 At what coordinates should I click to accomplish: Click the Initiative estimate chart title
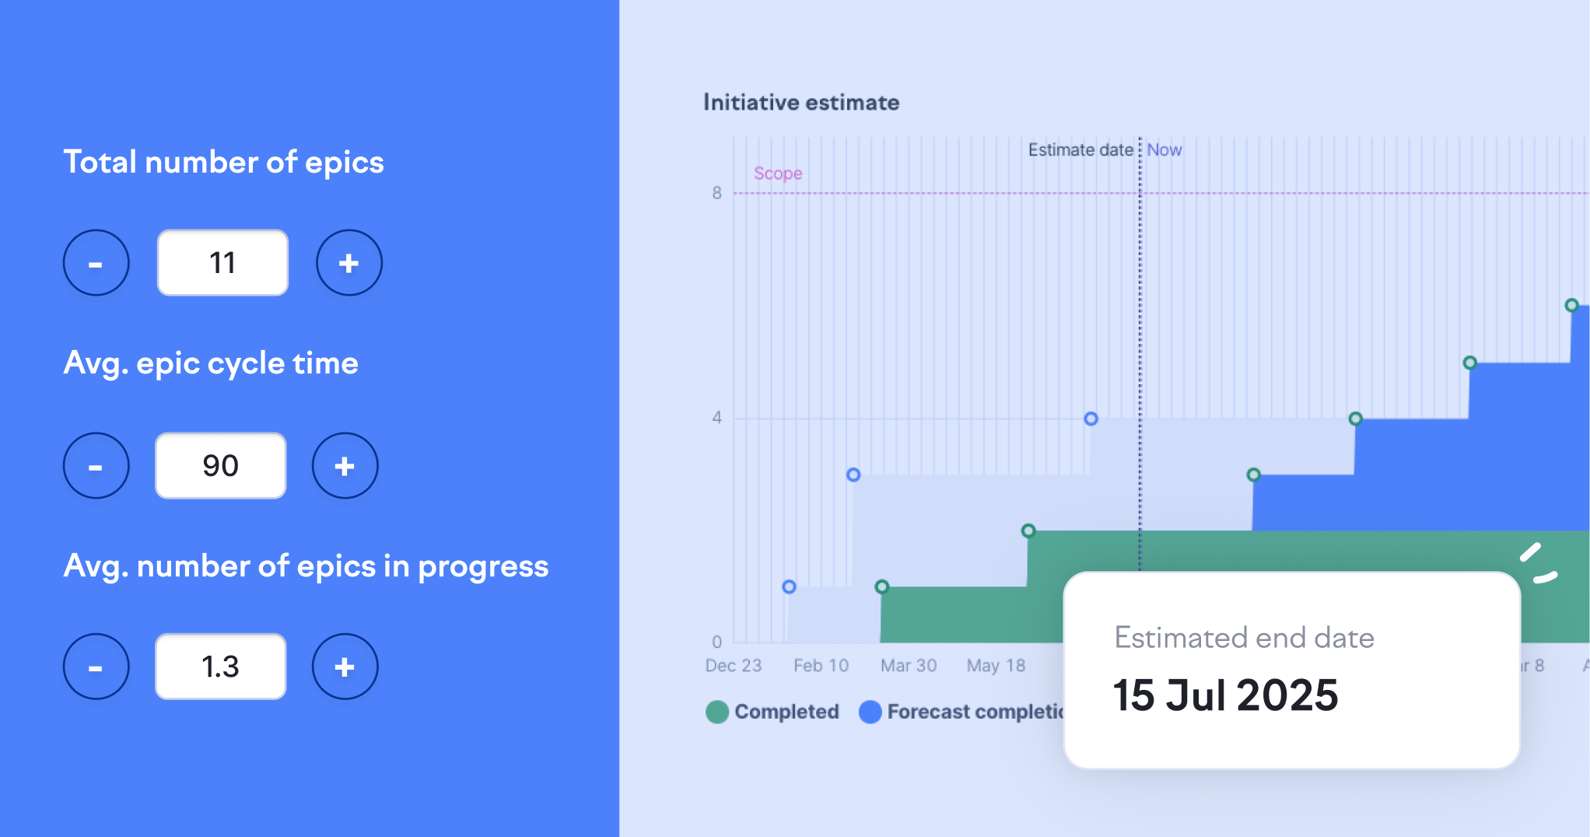click(801, 103)
